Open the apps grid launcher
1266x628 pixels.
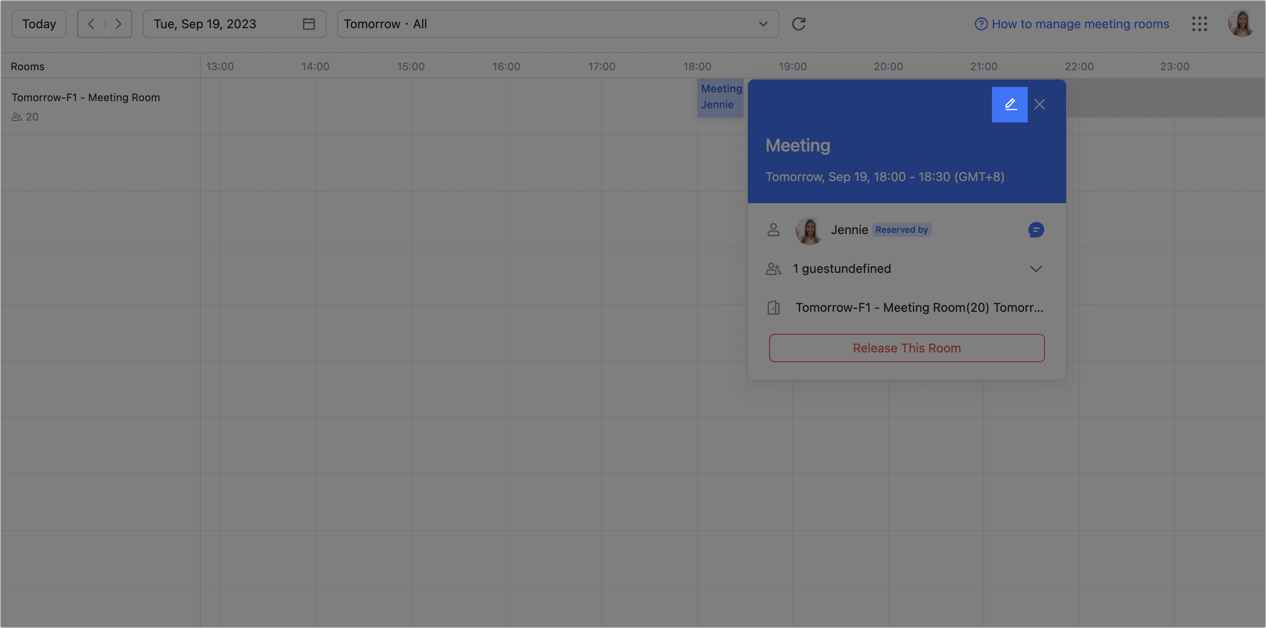[x=1200, y=23]
